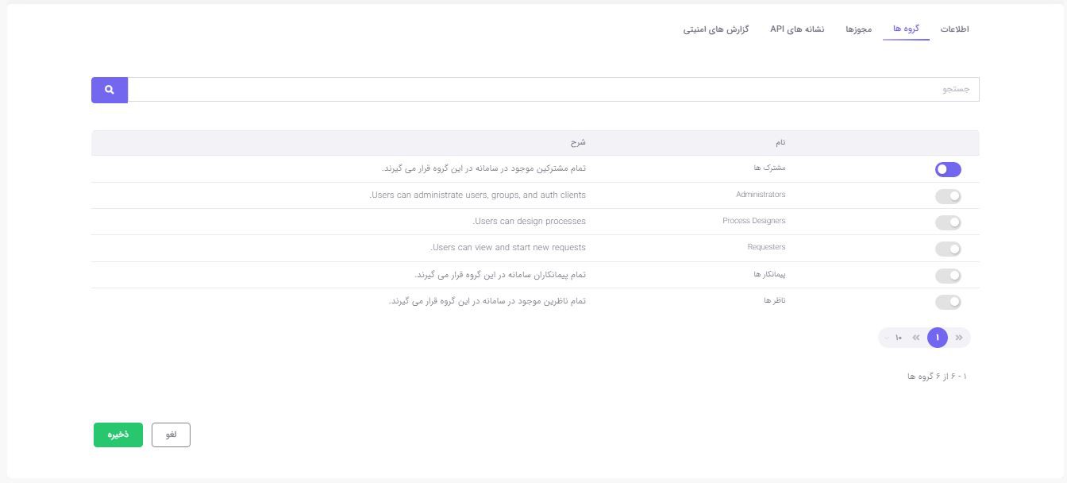Enable the پیمانکار ها group toggle

click(948, 276)
